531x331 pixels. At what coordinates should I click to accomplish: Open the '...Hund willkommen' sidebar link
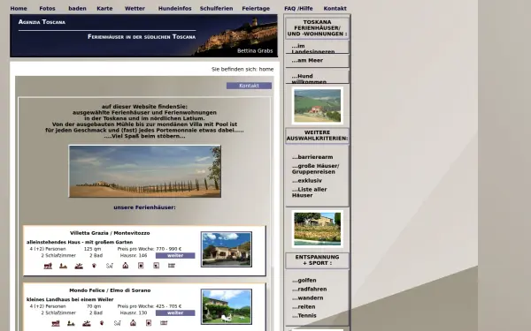point(309,79)
